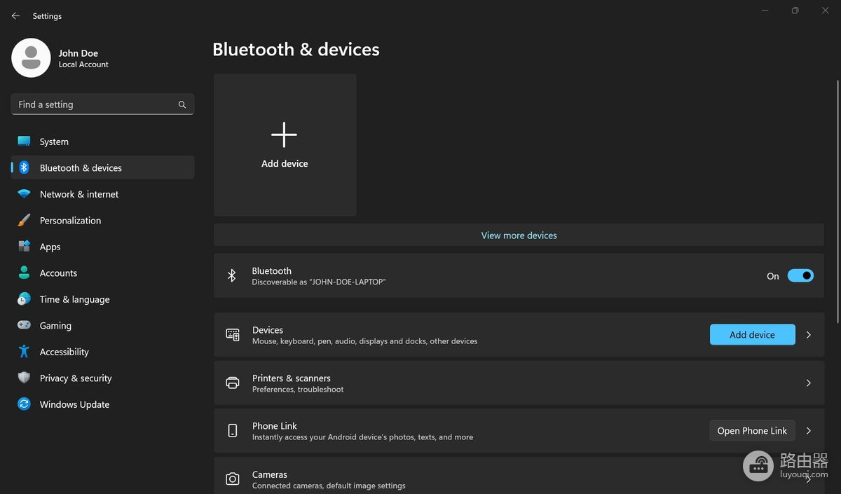
Task: Expand Printers & scanners chevron arrow
Action: point(808,383)
